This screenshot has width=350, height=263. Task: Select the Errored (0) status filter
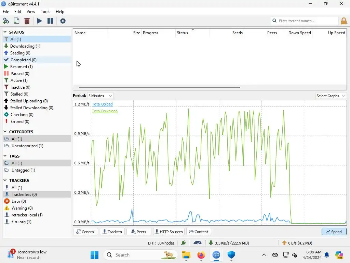click(x=37, y=122)
